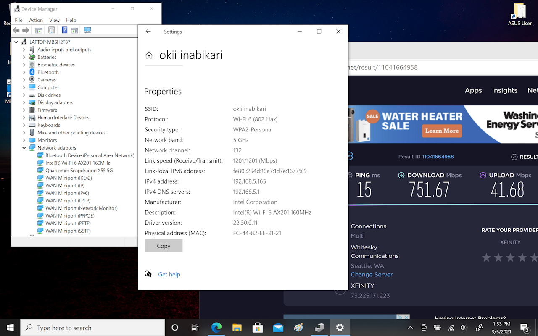Click Device Manager forward arrow toolbar icon
This screenshot has width=538, height=336.
26,30
